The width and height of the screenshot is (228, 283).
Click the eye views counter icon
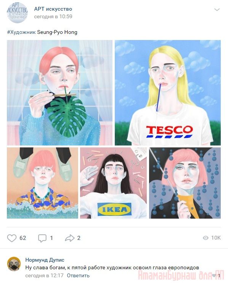206,238
